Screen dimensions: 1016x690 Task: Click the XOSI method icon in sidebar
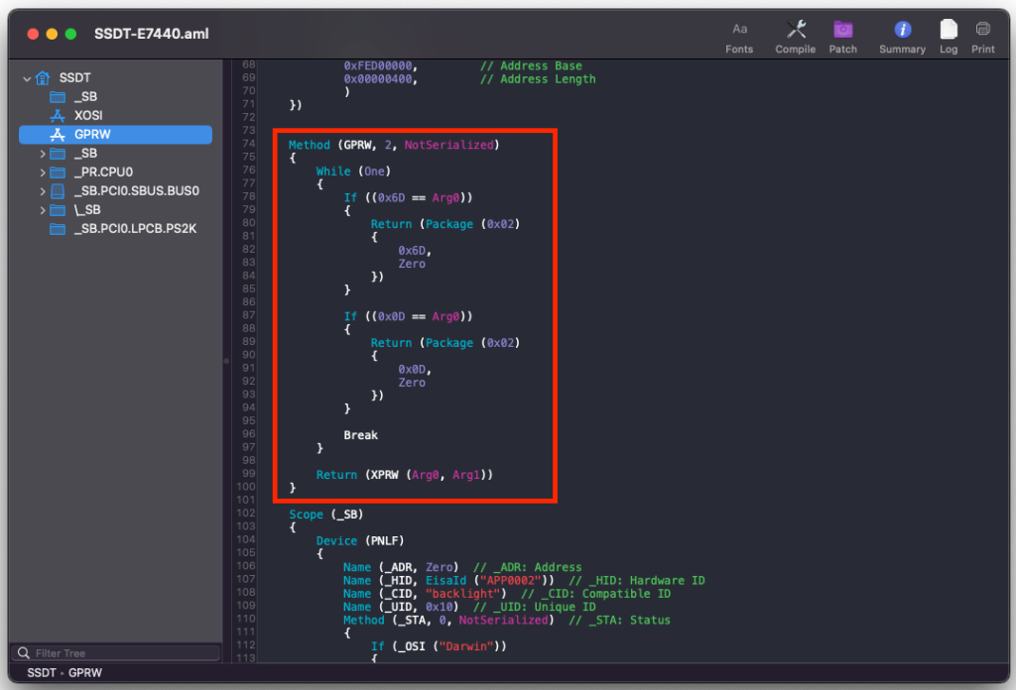pyautogui.click(x=58, y=116)
